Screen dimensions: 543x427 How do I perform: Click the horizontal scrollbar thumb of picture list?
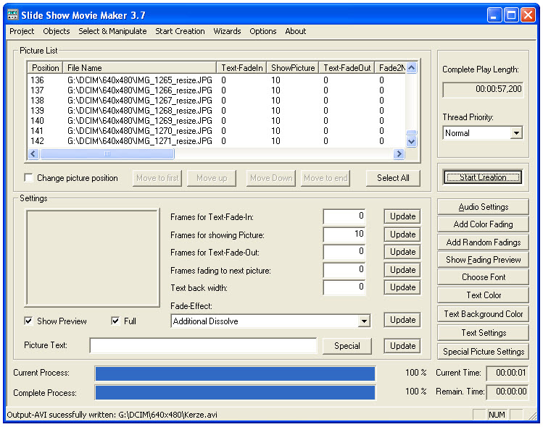click(x=107, y=153)
